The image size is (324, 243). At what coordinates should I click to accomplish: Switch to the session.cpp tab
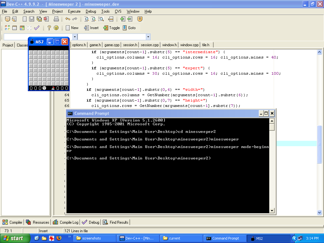pyautogui.click(x=150, y=45)
